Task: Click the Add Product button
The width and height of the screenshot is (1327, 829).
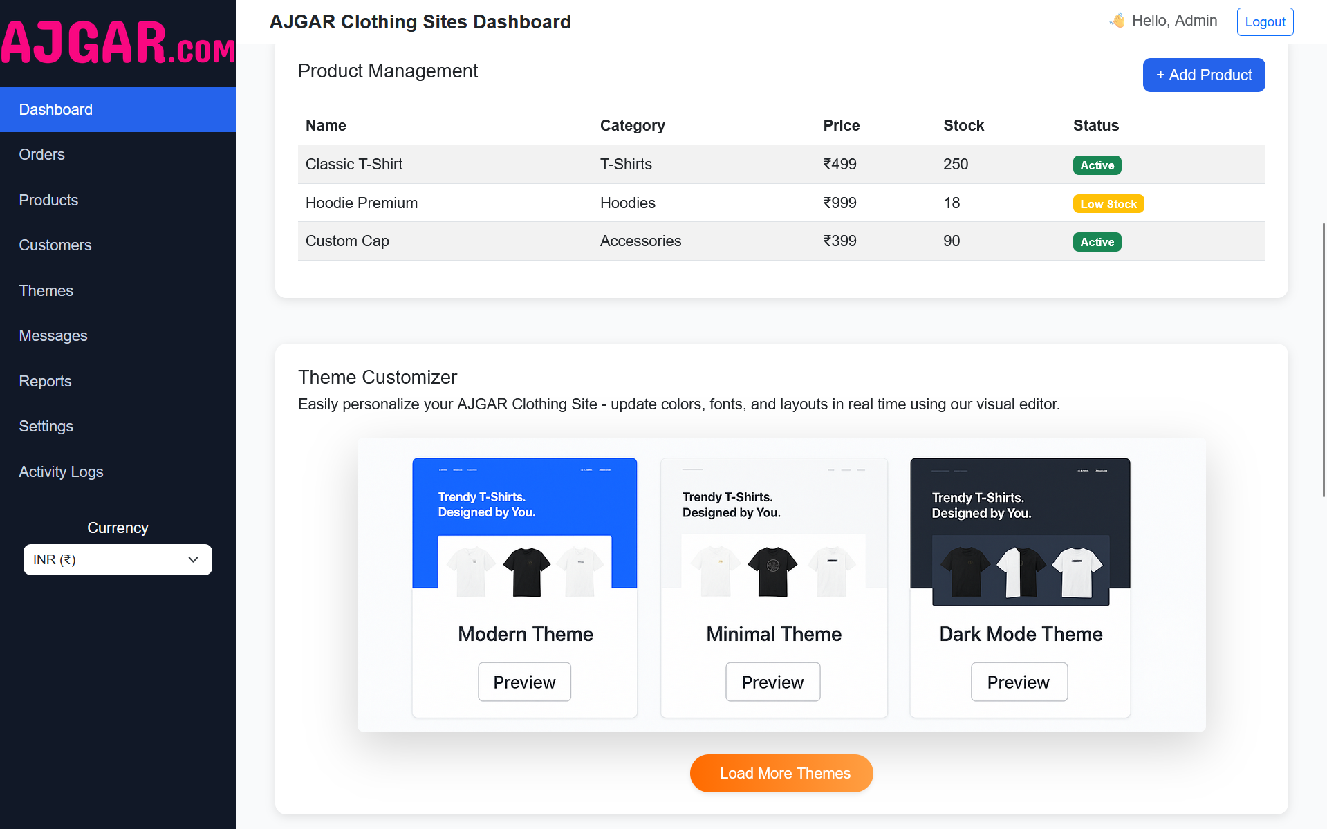Action: pos(1203,75)
